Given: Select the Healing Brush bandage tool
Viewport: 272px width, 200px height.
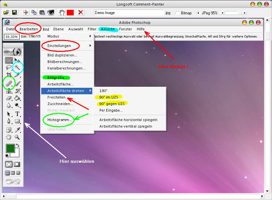Looking at the screenshot, I should 9,83.
